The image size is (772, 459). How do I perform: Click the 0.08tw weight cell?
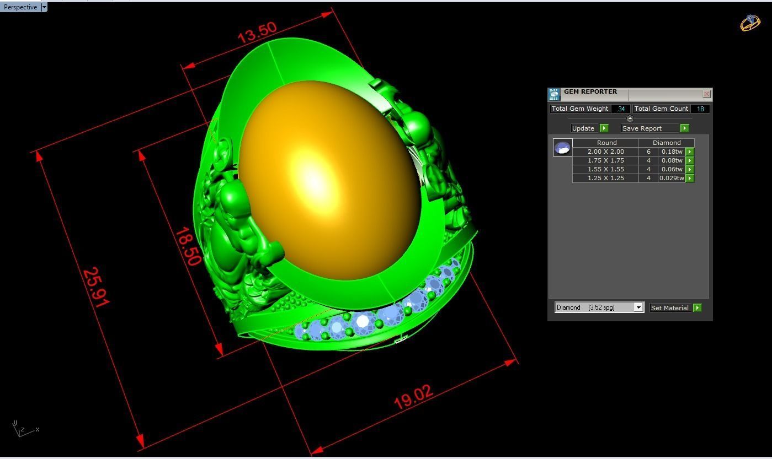click(672, 160)
